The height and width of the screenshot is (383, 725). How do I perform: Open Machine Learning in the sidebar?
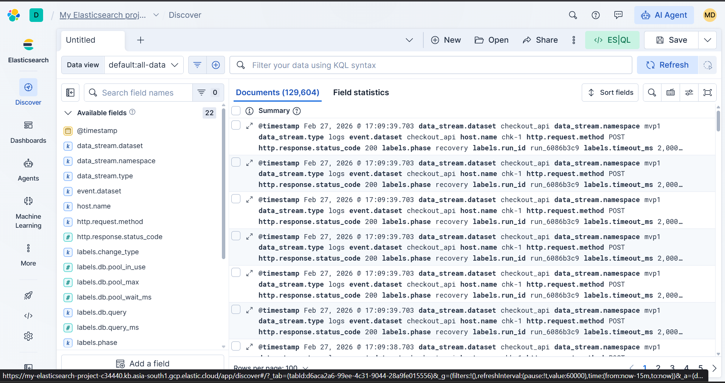tap(28, 212)
